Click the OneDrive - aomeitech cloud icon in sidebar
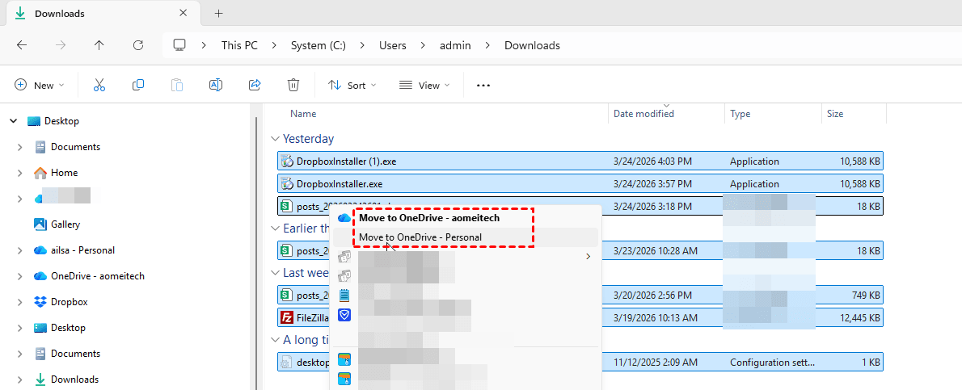Viewport: 962px width, 390px height. coord(40,276)
